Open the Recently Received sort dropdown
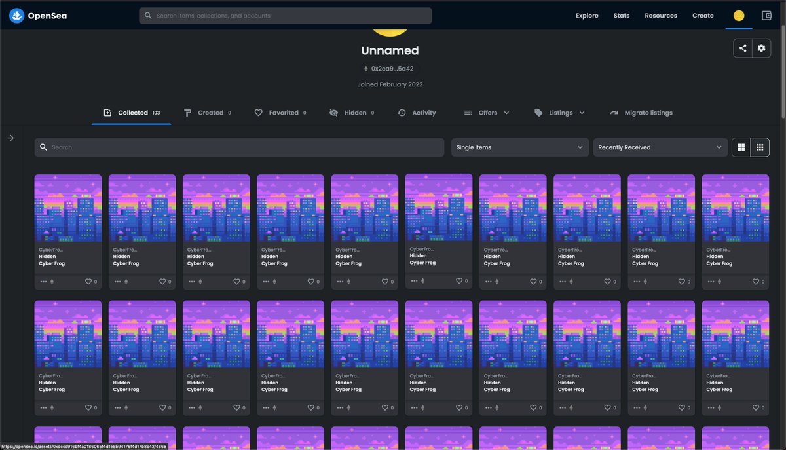Screen dimensions: 786x450 (x=660, y=147)
